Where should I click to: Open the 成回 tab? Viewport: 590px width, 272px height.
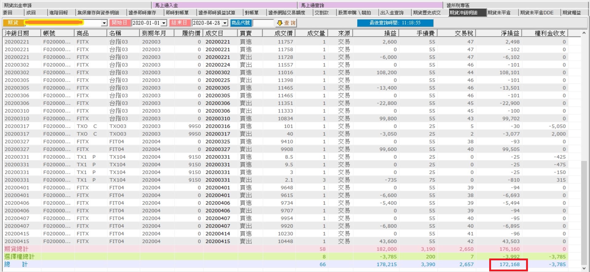[x=36, y=13]
